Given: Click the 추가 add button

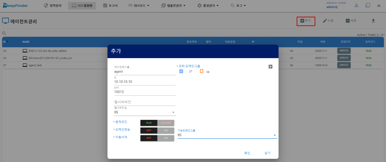Looking at the screenshot, I should tap(306, 21).
